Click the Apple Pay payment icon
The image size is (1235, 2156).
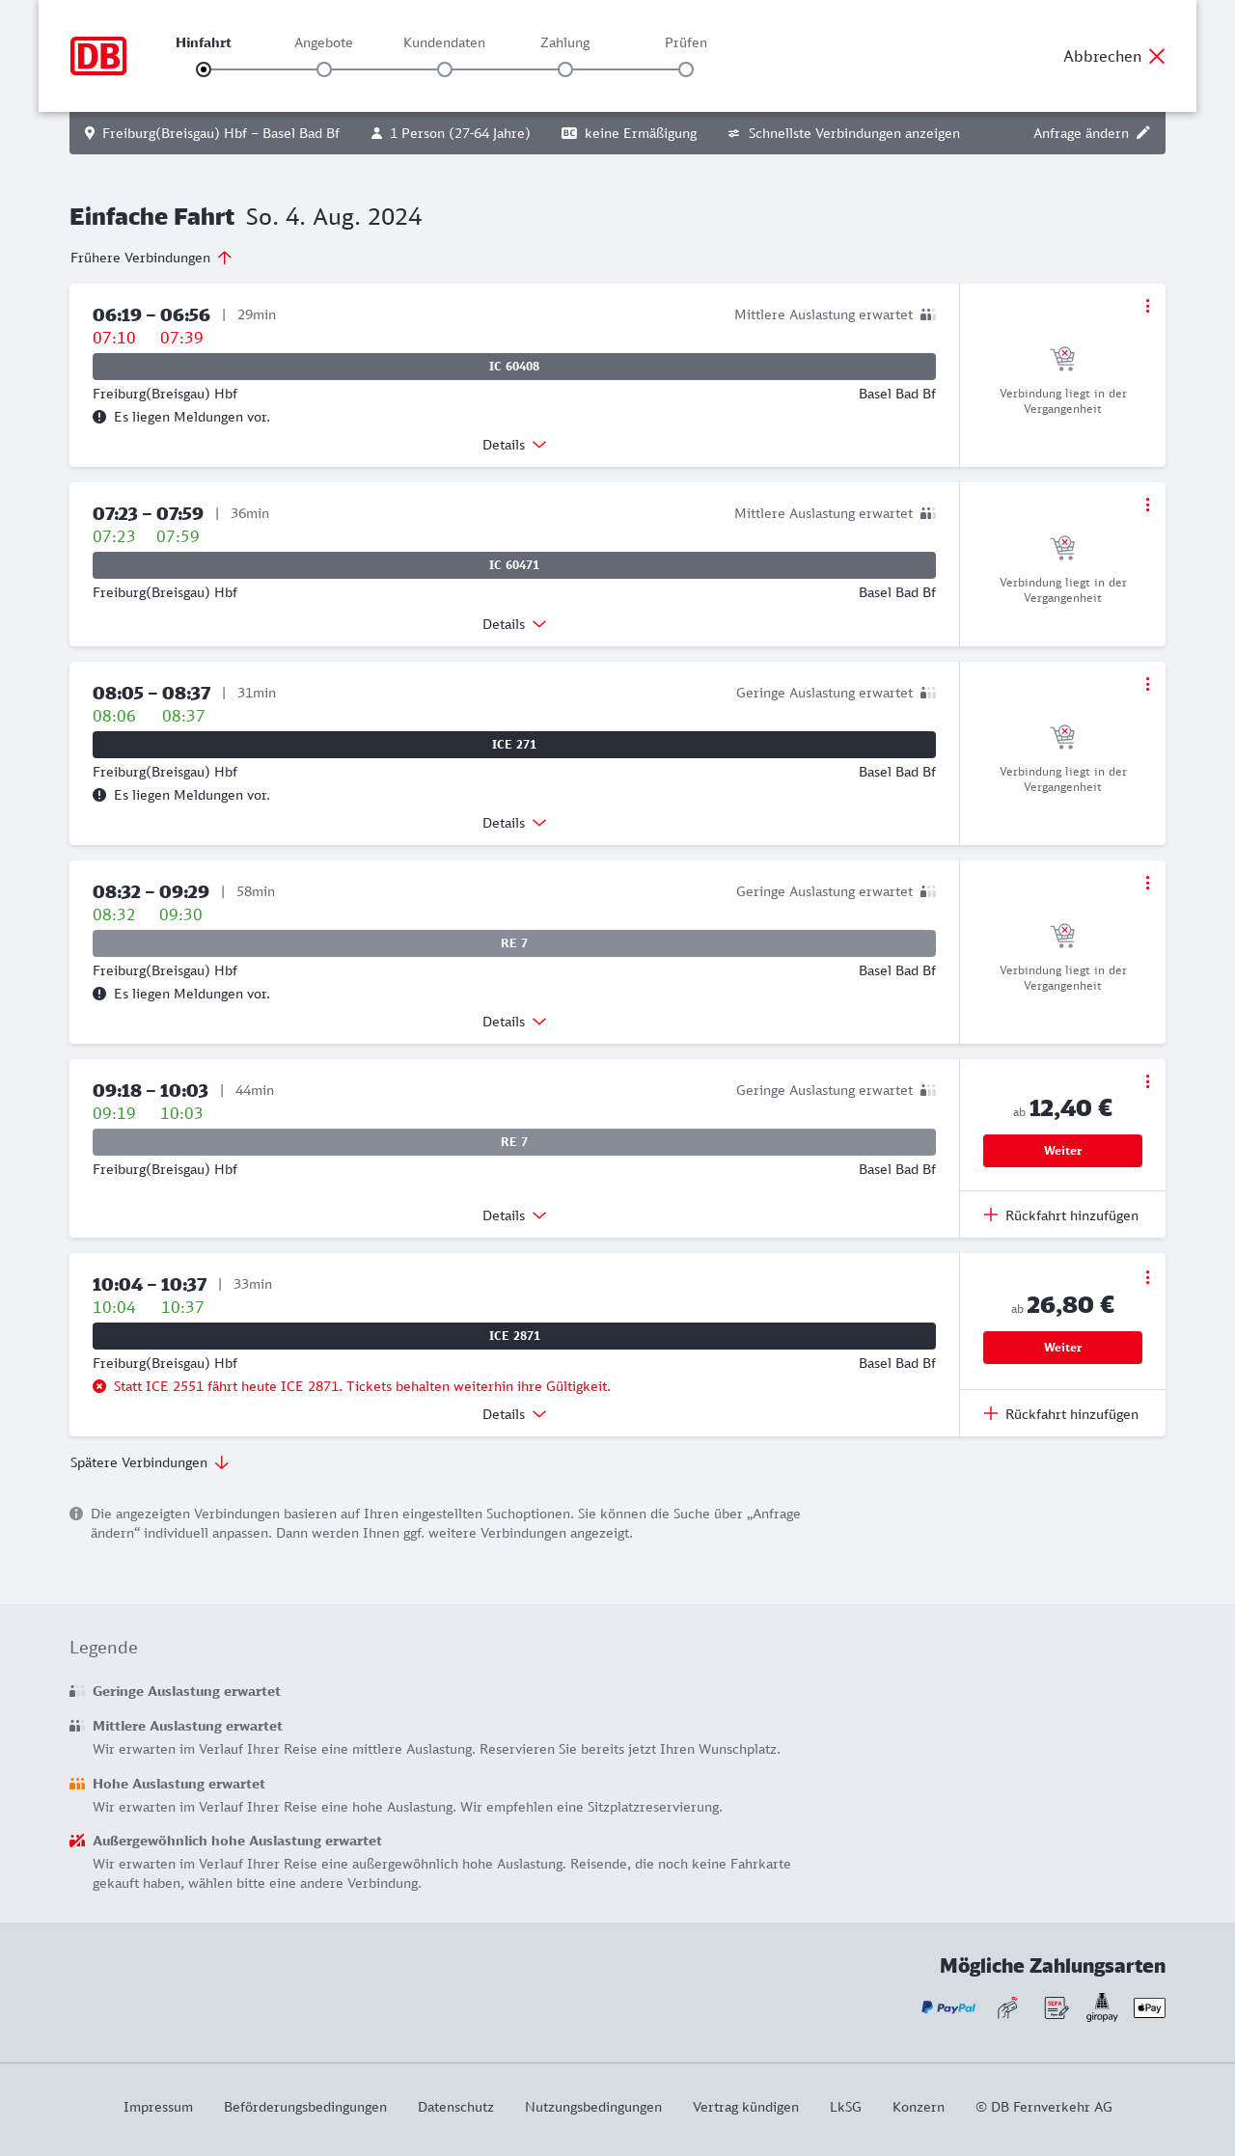[1149, 2007]
